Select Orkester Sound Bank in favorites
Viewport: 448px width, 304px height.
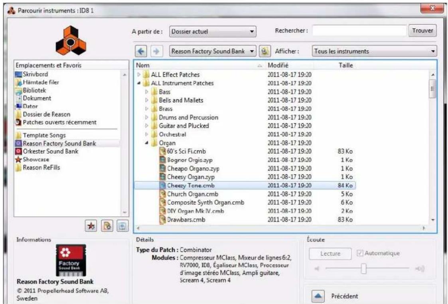point(47,152)
